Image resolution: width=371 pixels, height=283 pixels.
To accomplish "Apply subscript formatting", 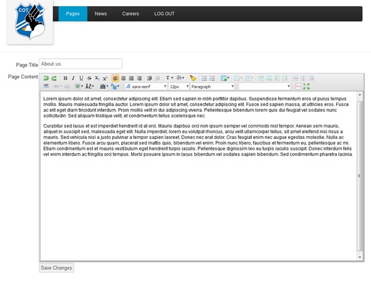I will click(97, 78).
